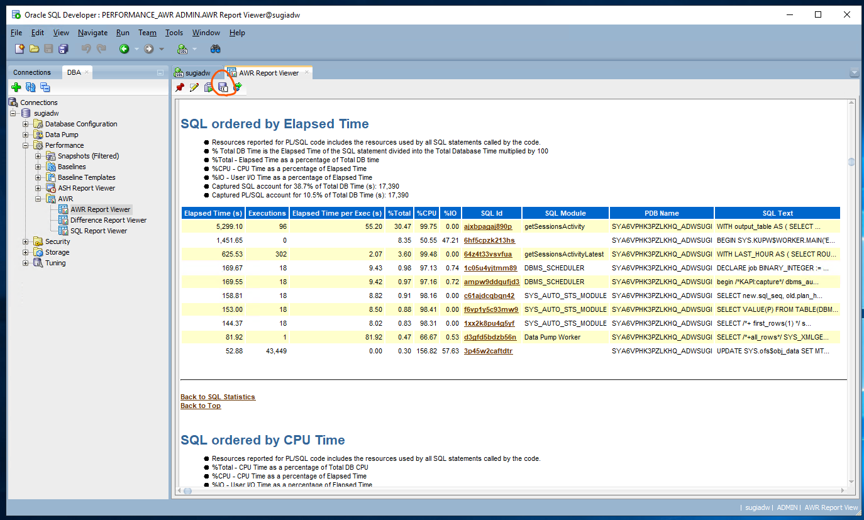Open a SQL Worksheet from the toolbar
Viewport: 864px width, 520px height.
(x=181, y=48)
